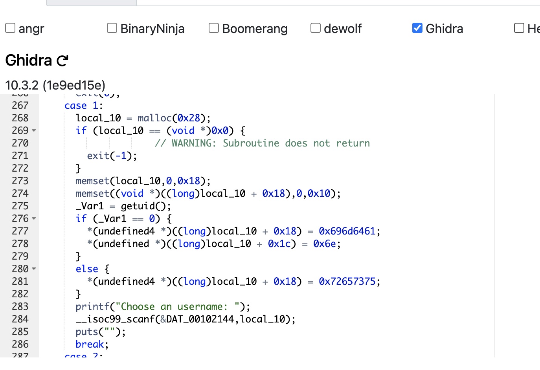This screenshot has width=540, height=370.
Task: Collapse the else block at line 280
Action: (34, 269)
